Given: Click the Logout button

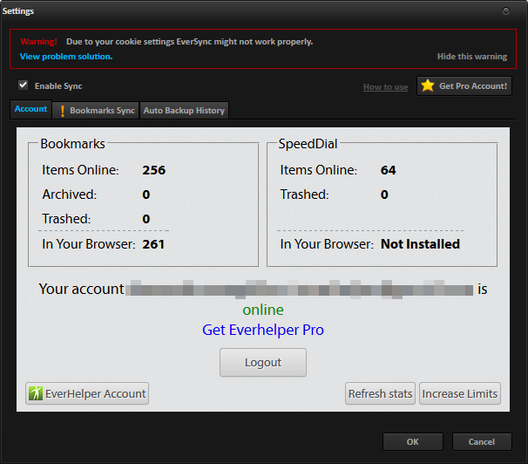Looking at the screenshot, I should (x=263, y=363).
